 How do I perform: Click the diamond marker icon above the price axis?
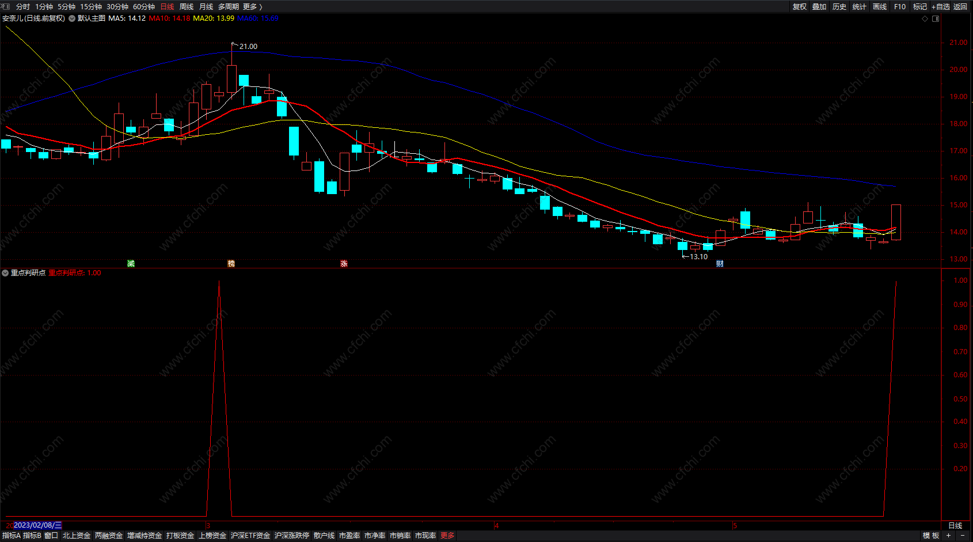[x=925, y=18]
